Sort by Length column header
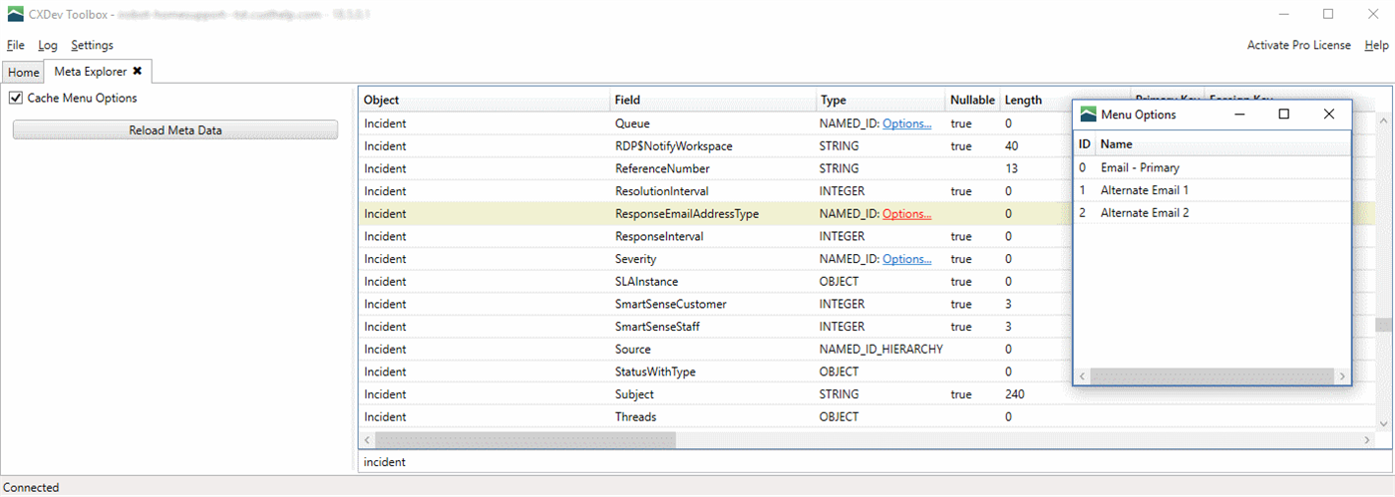1395x497 pixels. [1023, 100]
